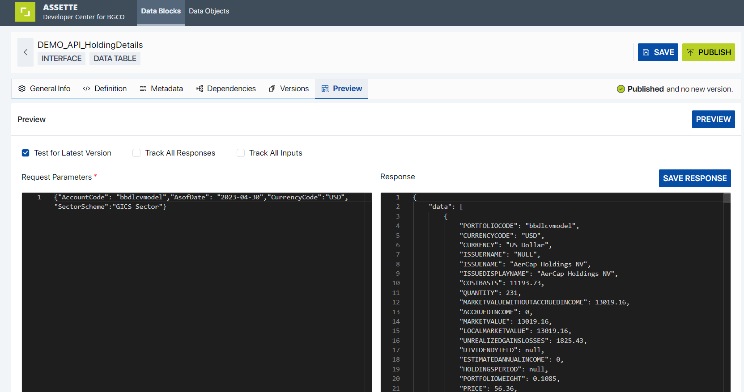Click the SAVE RESPONSE button
Image resolution: width=744 pixels, height=392 pixels.
pyautogui.click(x=695, y=178)
